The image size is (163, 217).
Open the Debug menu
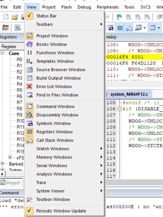pos(84,7)
